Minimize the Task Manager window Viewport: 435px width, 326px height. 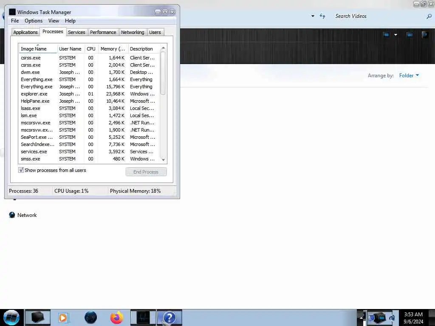[158, 12]
